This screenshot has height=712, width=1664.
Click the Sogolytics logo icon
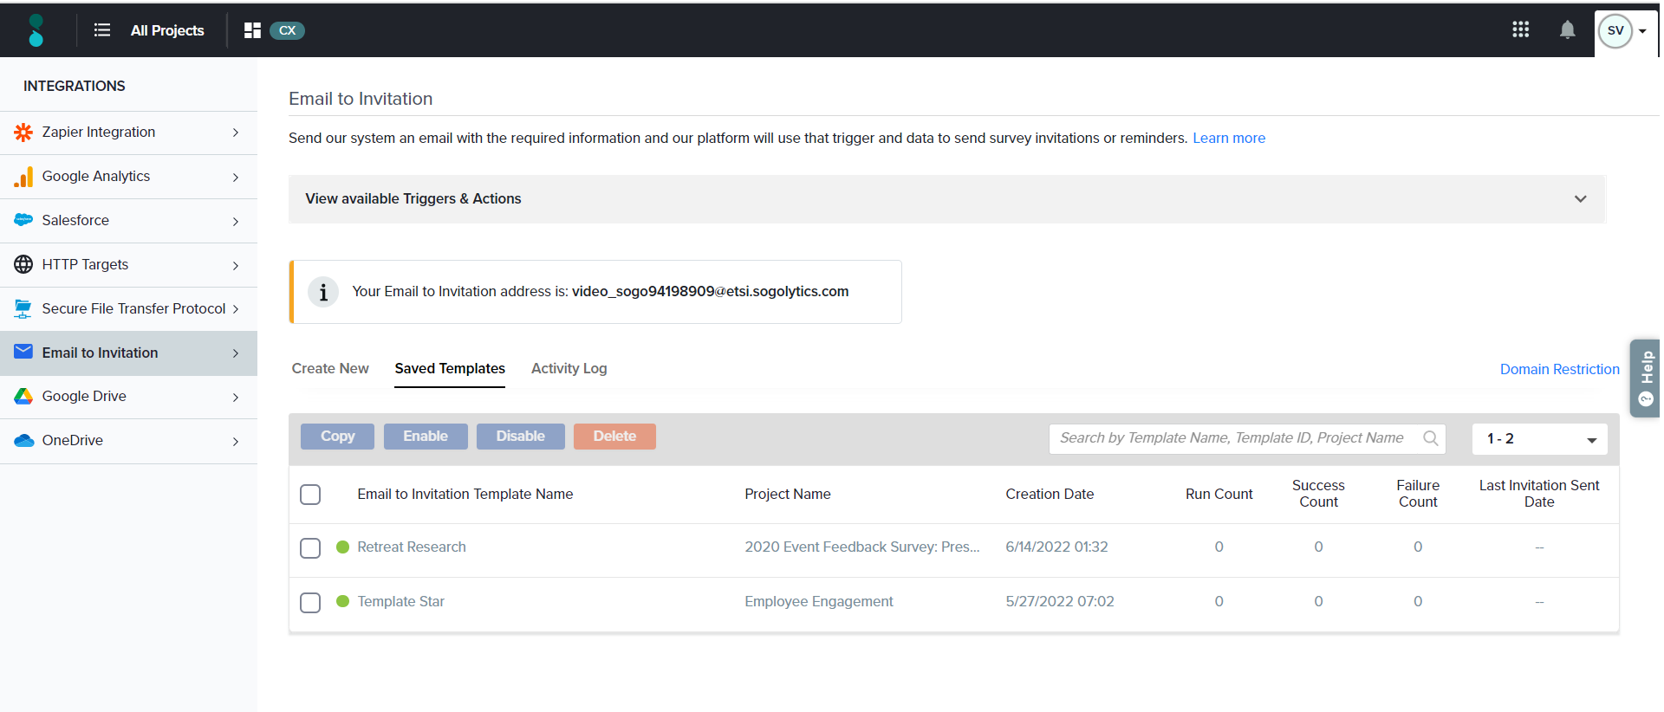(x=36, y=30)
